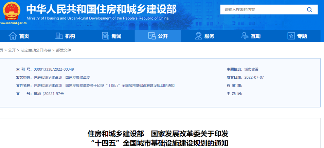Open the 互动 navigation tab
Image resolution: width=324 pixels, height=148 pixels.
(251, 36)
